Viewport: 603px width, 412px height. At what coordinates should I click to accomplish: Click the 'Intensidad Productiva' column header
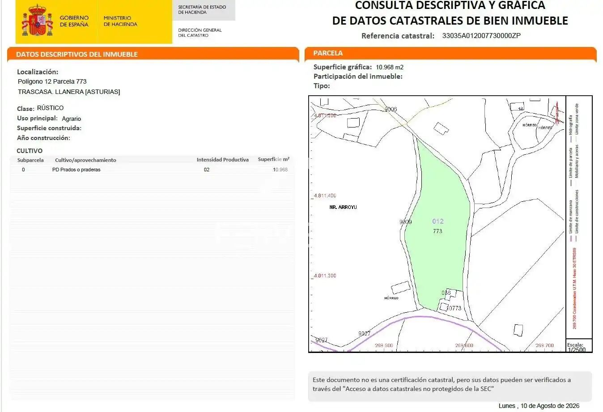(x=223, y=160)
